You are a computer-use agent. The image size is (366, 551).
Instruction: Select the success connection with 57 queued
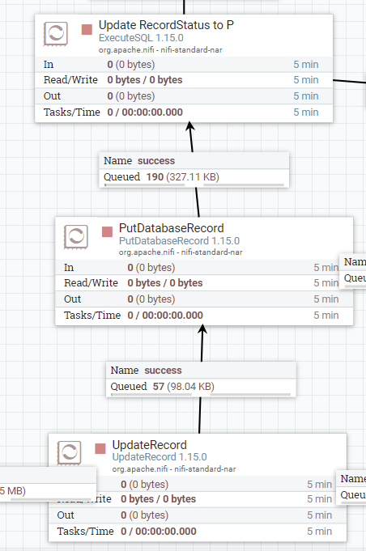pyautogui.click(x=201, y=379)
